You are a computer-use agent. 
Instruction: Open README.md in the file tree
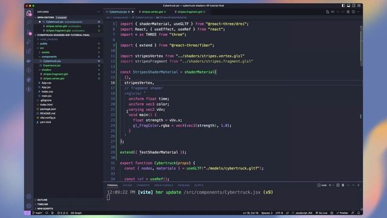[x=48, y=113]
